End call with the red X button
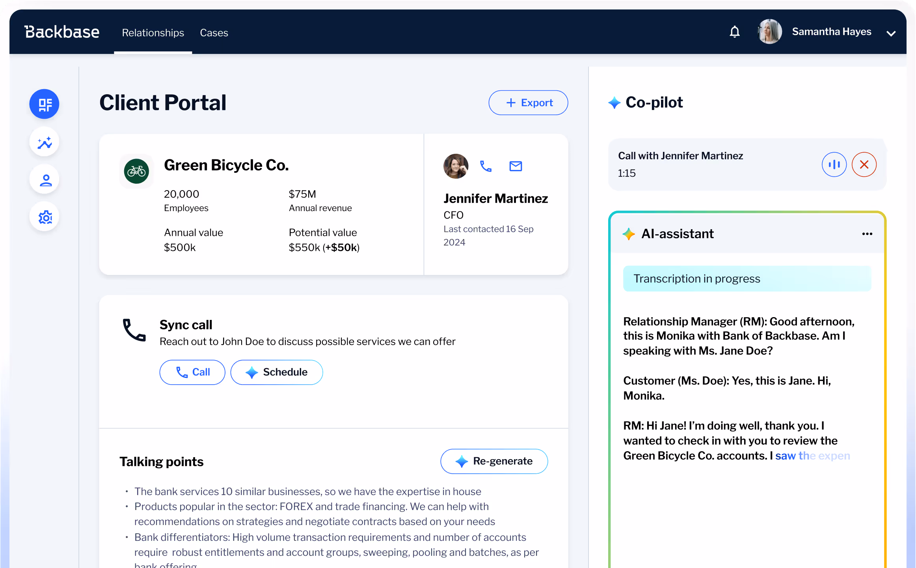This screenshot has width=916, height=568. (x=864, y=164)
